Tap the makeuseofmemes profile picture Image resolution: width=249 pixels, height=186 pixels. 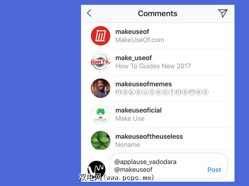point(100,88)
